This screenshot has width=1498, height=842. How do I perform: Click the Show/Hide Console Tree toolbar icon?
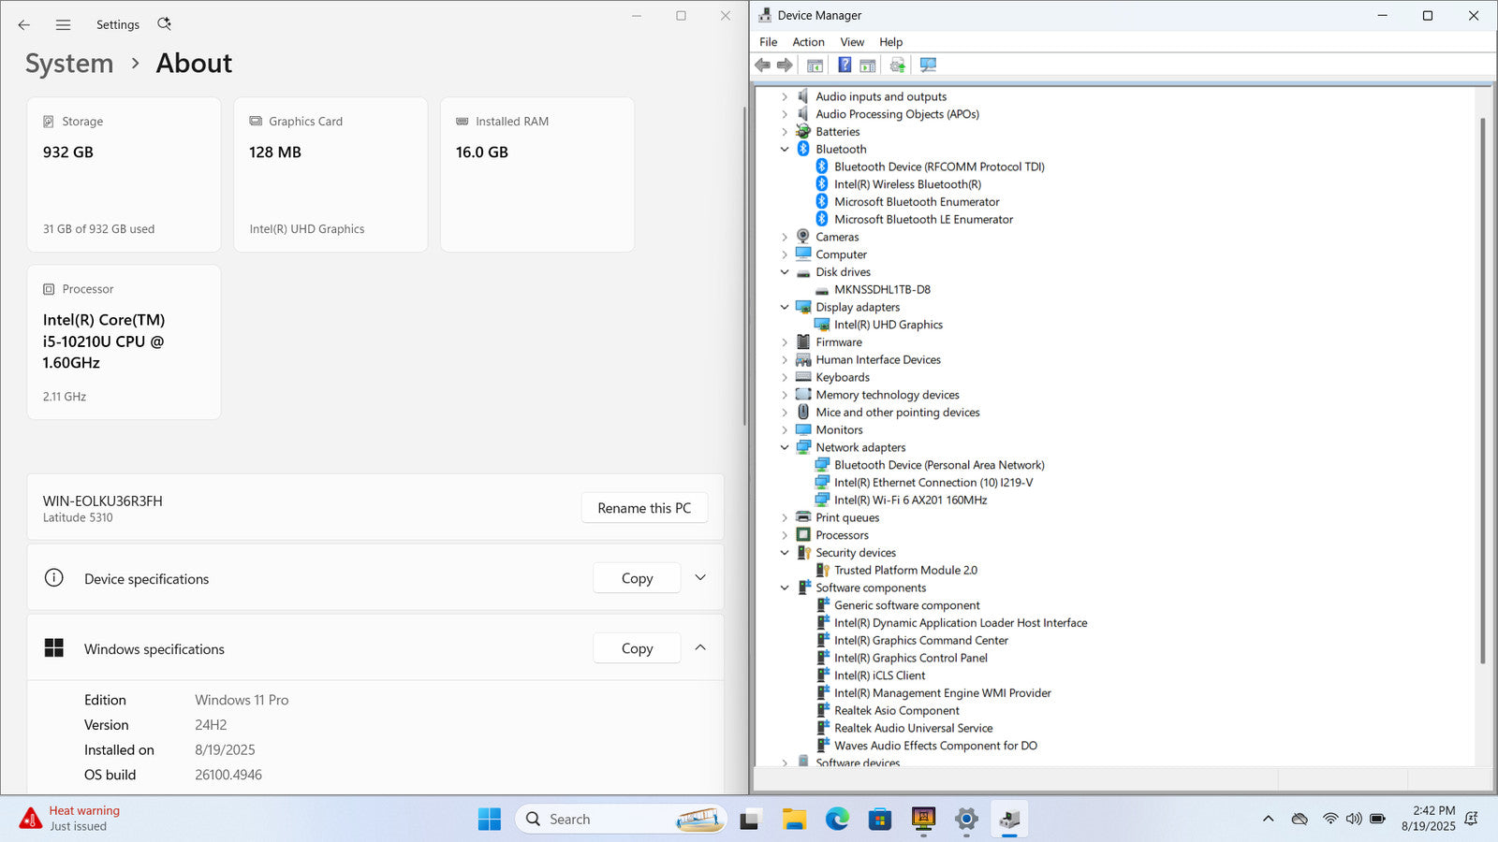(815, 65)
